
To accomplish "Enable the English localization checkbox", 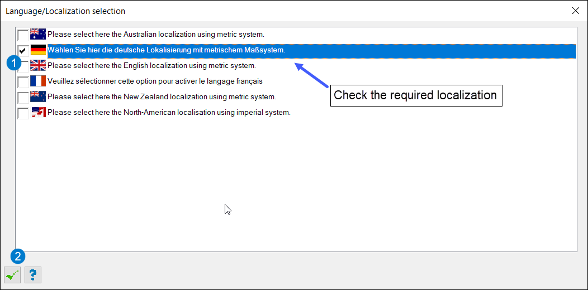I will pyautogui.click(x=23, y=66).
